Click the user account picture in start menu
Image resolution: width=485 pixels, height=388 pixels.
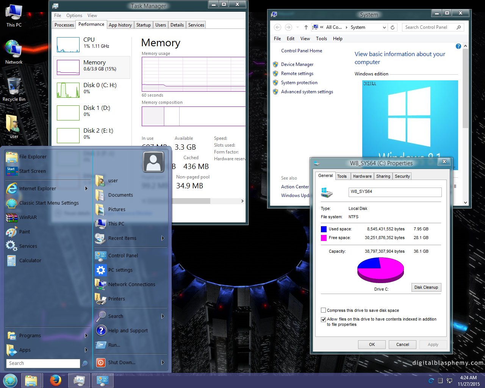[x=153, y=162]
